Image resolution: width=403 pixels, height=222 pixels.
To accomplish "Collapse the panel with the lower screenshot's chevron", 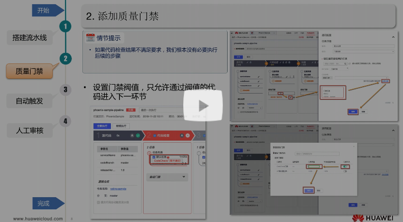I will 393,131.
